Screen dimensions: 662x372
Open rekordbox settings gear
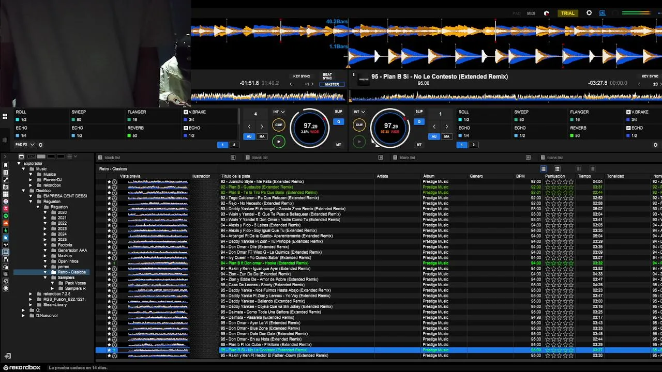point(589,13)
